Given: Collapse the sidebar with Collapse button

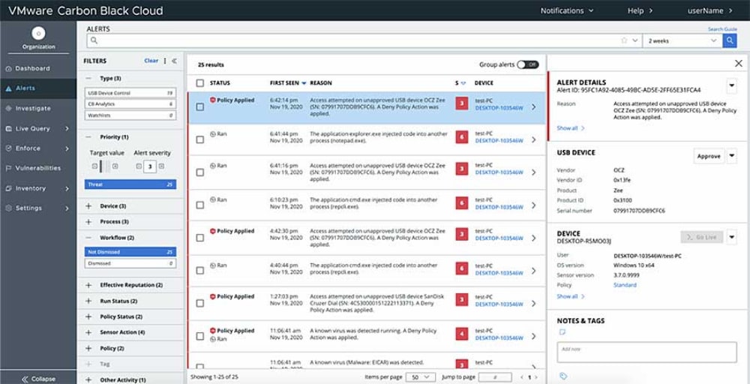Looking at the screenshot, I should click(38, 379).
